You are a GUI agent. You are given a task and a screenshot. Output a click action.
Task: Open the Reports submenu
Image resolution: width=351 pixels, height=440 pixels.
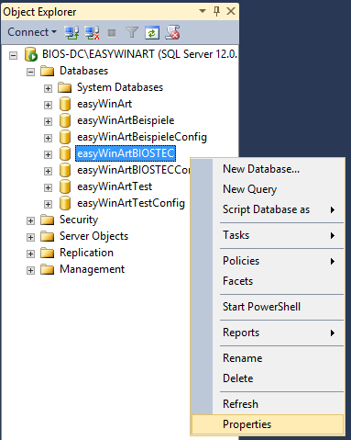point(268,333)
